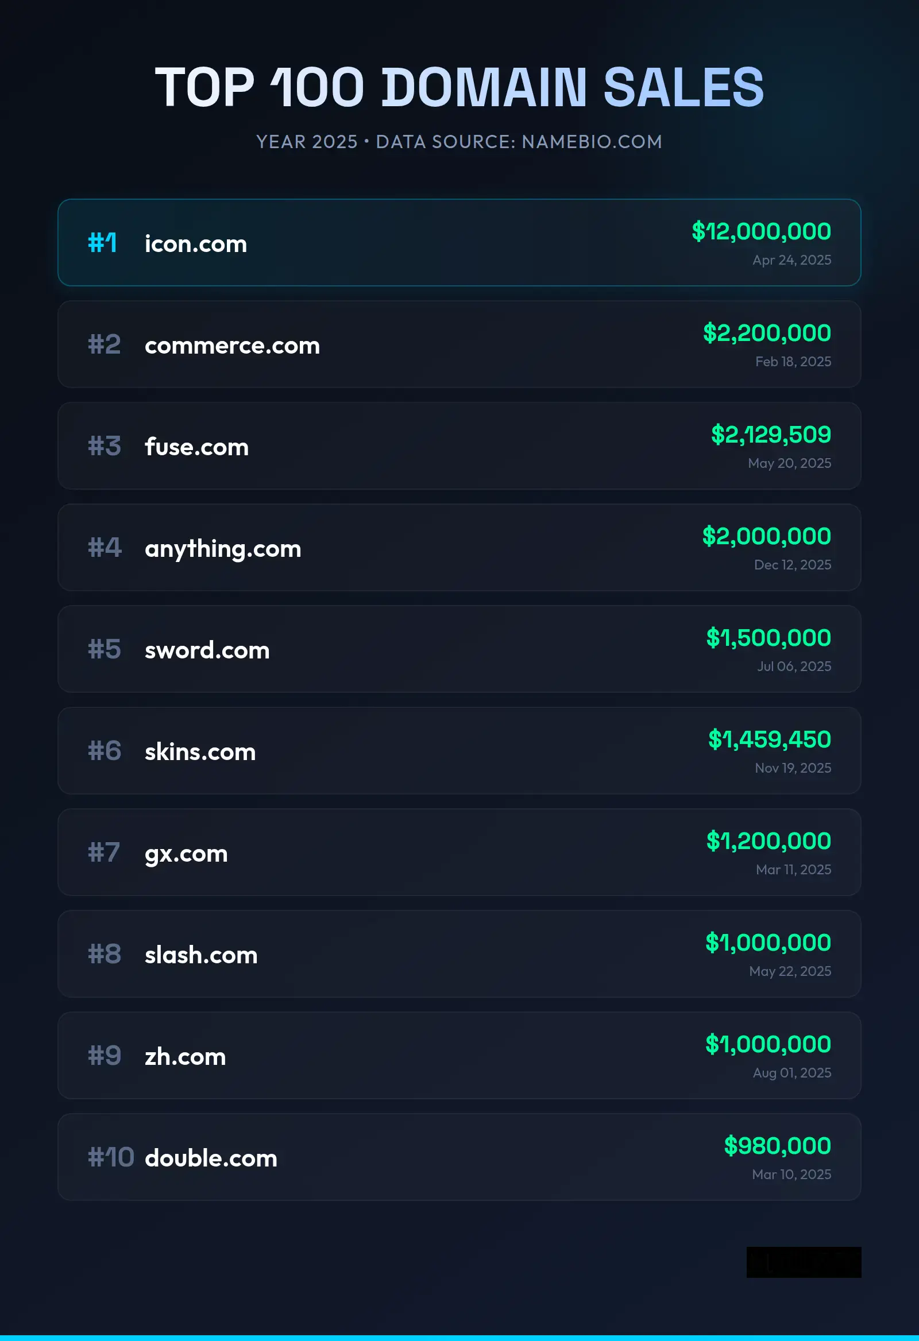Select the sword.com domain name
Screen dimensions: 919x1341
click(207, 650)
